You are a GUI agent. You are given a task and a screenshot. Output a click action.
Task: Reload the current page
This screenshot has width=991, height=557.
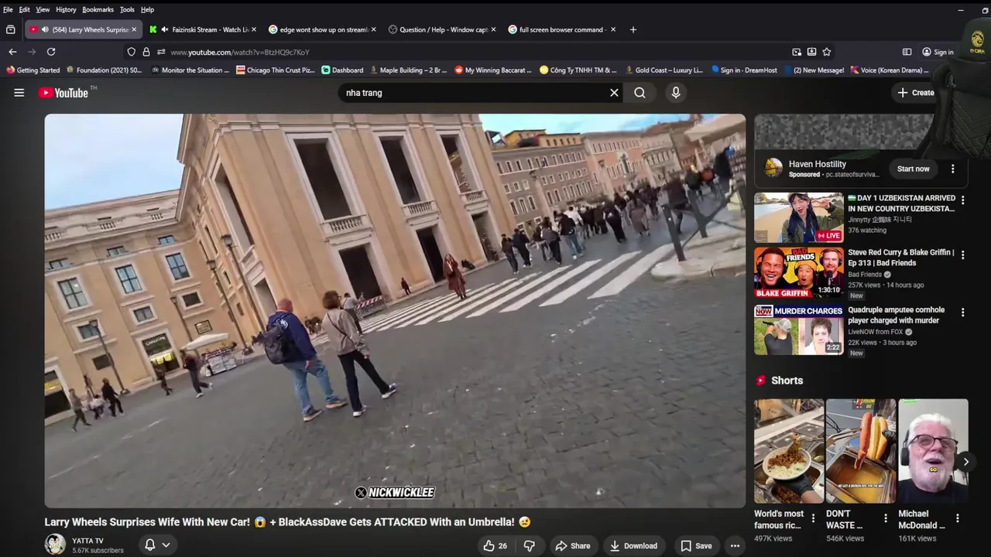pyautogui.click(x=51, y=52)
